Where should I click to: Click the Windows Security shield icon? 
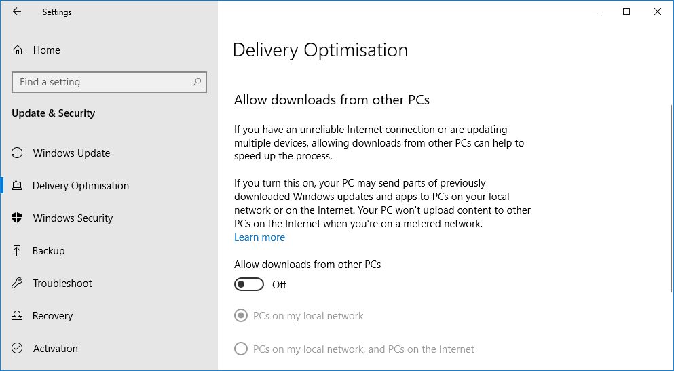[x=18, y=218]
